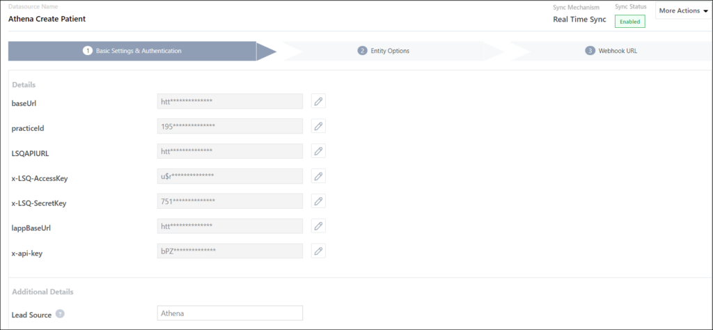This screenshot has width=713, height=330.
Task: Click the masked practiceId value field
Action: pos(230,126)
